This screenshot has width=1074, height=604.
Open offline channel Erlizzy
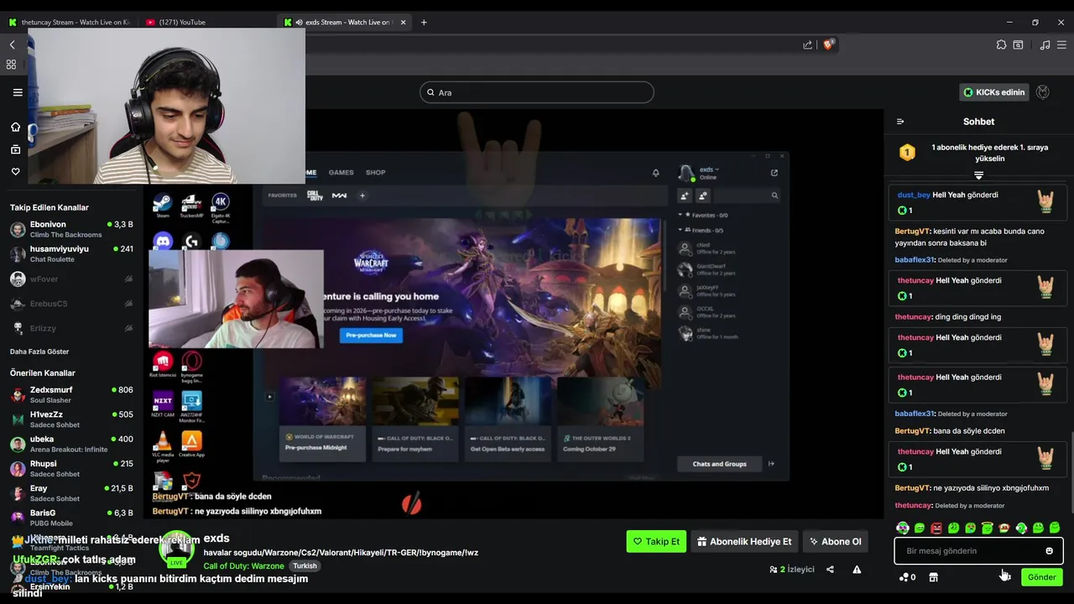pyautogui.click(x=71, y=328)
